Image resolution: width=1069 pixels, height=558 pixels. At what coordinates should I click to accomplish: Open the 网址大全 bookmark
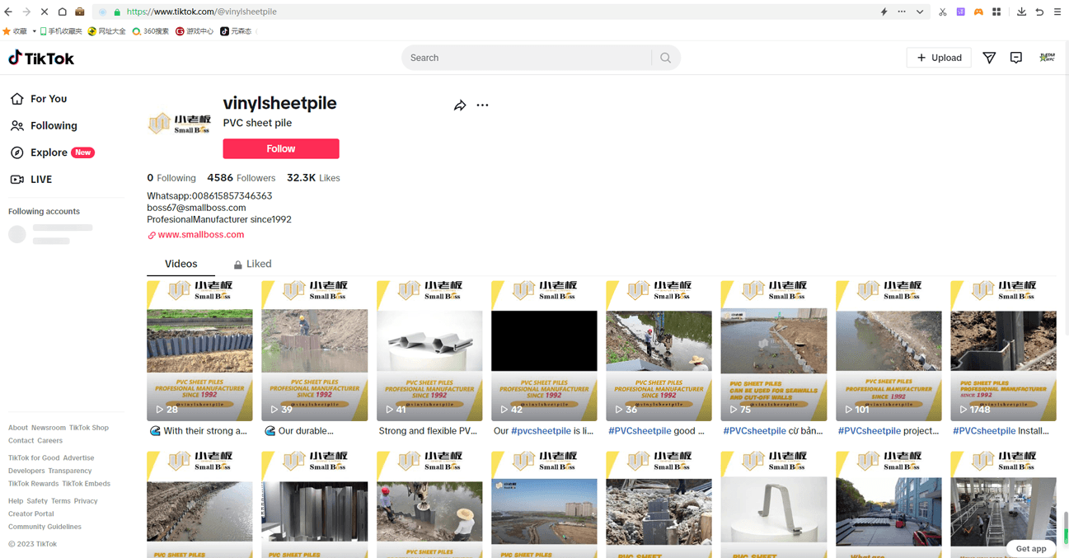point(107,31)
